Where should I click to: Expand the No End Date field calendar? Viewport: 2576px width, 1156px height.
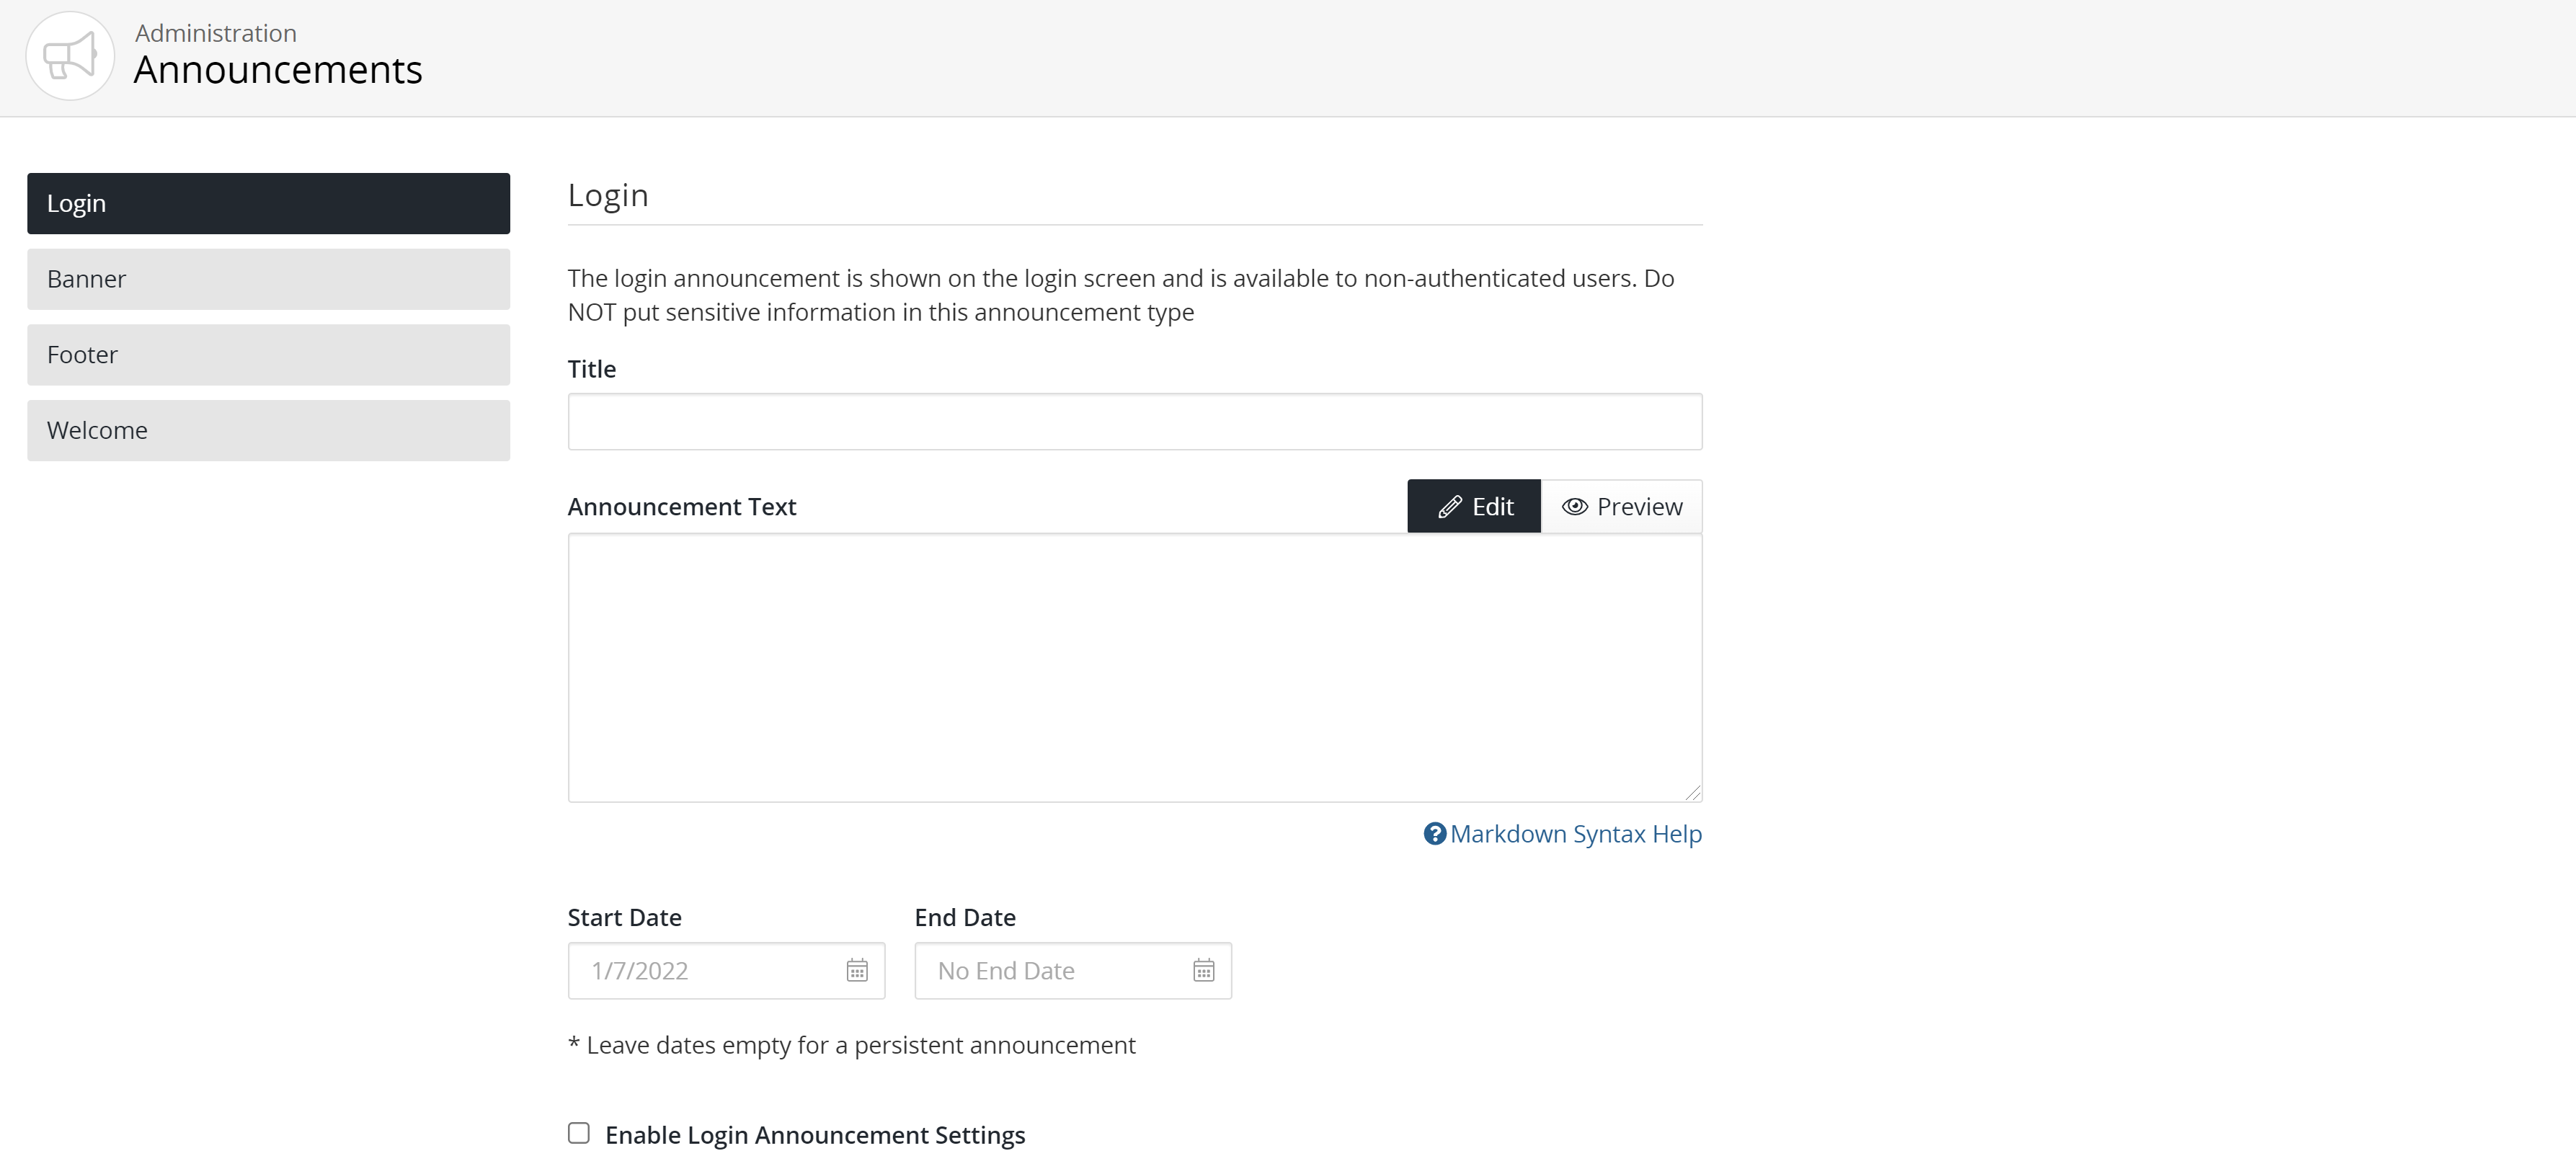pyautogui.click(x=1204, y=970)
